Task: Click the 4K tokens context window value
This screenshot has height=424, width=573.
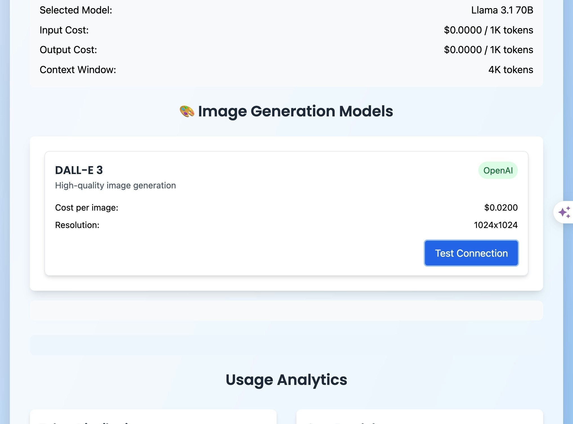Action: [x=510, y=70]
